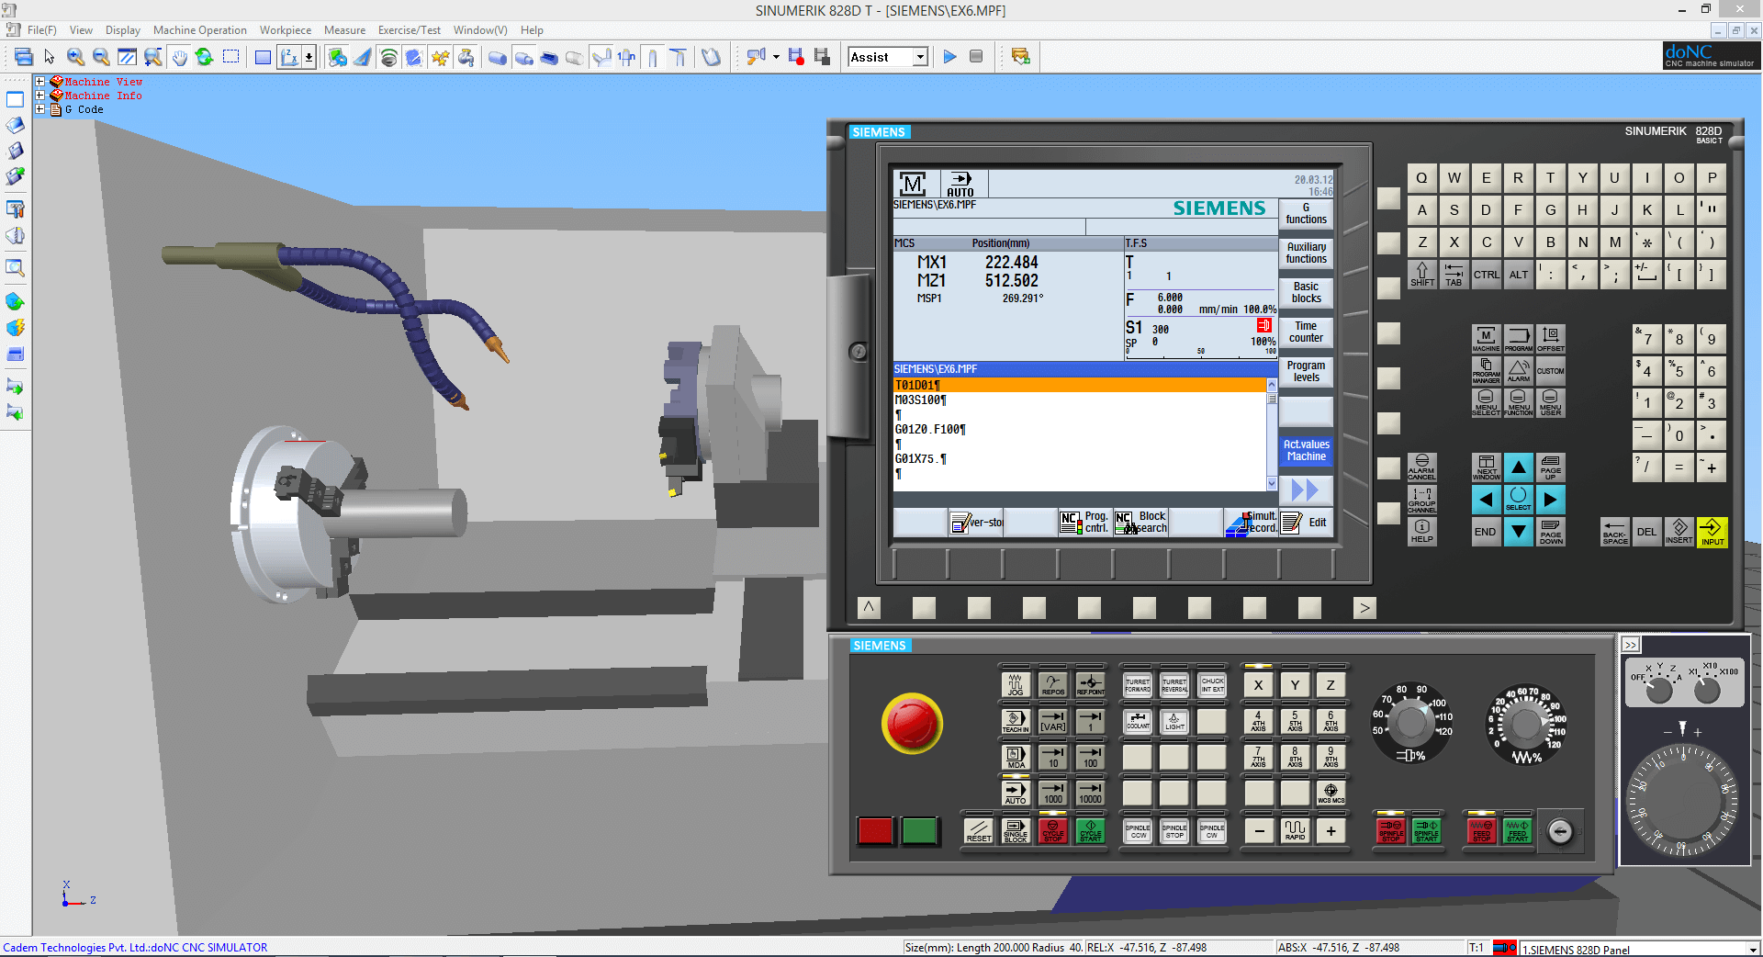Open the Machine Operation menu

pyautogui.click(x=199, y=30)
